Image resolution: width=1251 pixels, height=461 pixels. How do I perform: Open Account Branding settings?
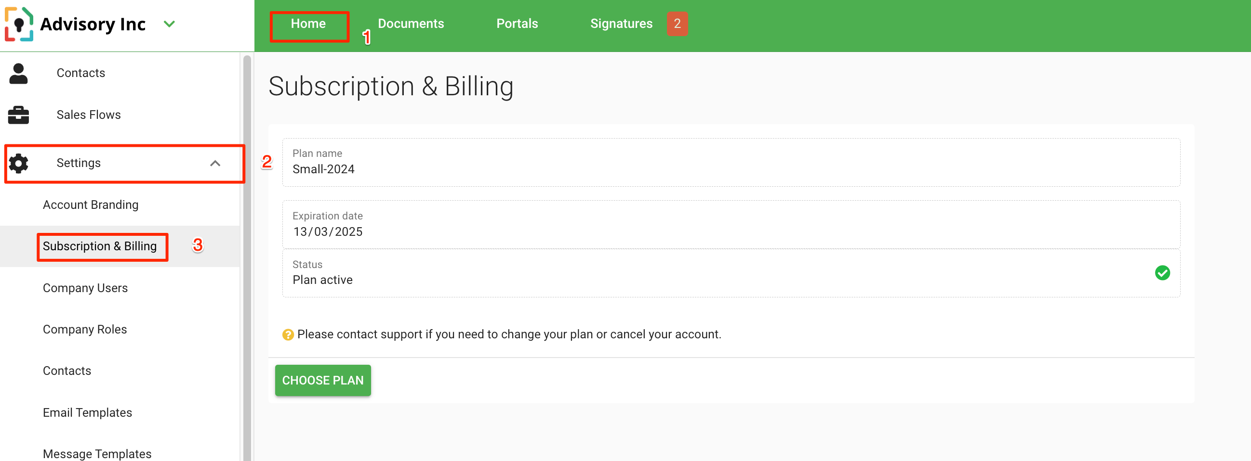[91, 205]
